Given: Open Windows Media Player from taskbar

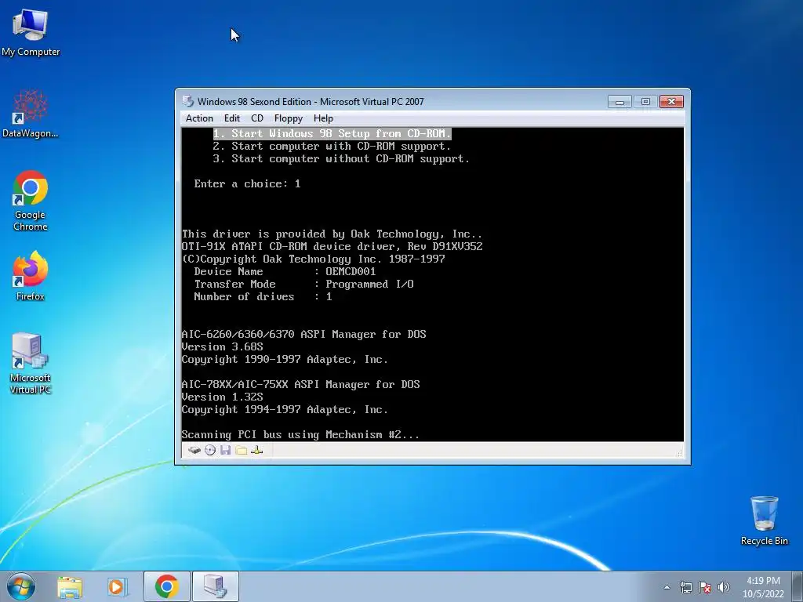Looking at the screenshot, I should coord(116,586).
